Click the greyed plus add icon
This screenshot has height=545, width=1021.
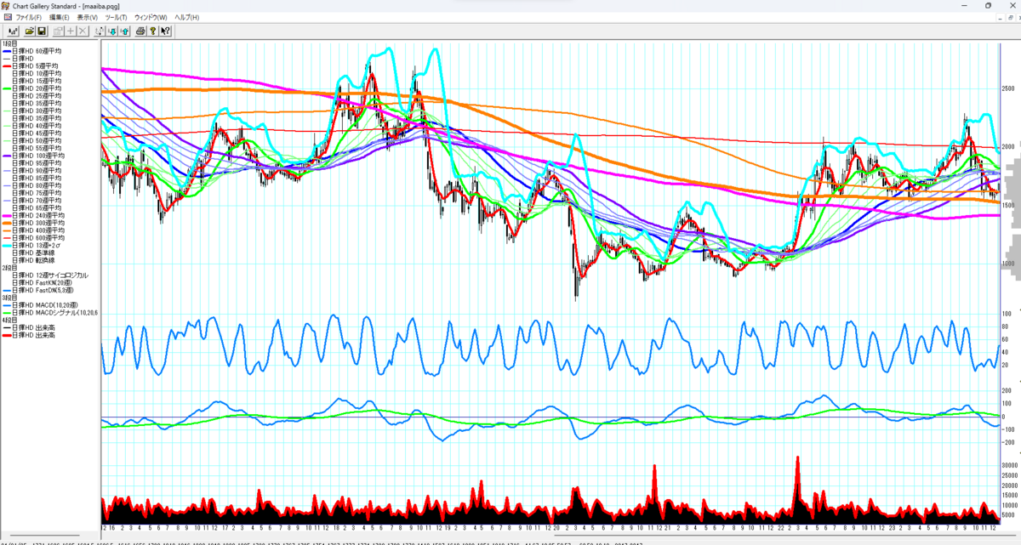coord(71,31)
